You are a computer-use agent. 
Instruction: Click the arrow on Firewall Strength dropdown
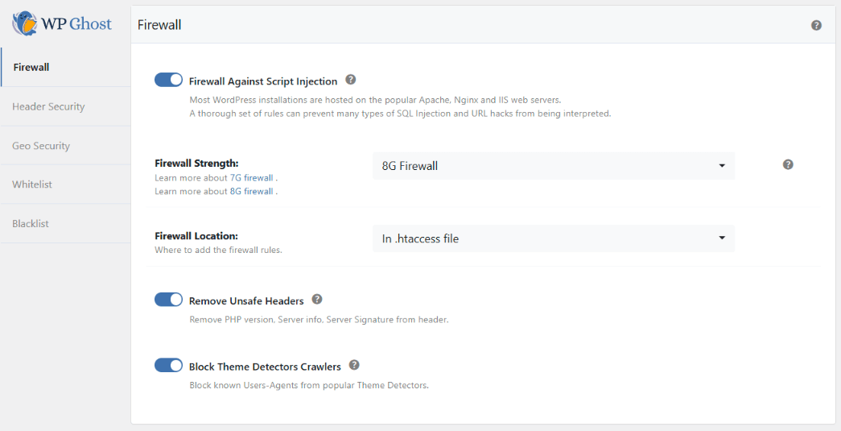tap(722, 166)
